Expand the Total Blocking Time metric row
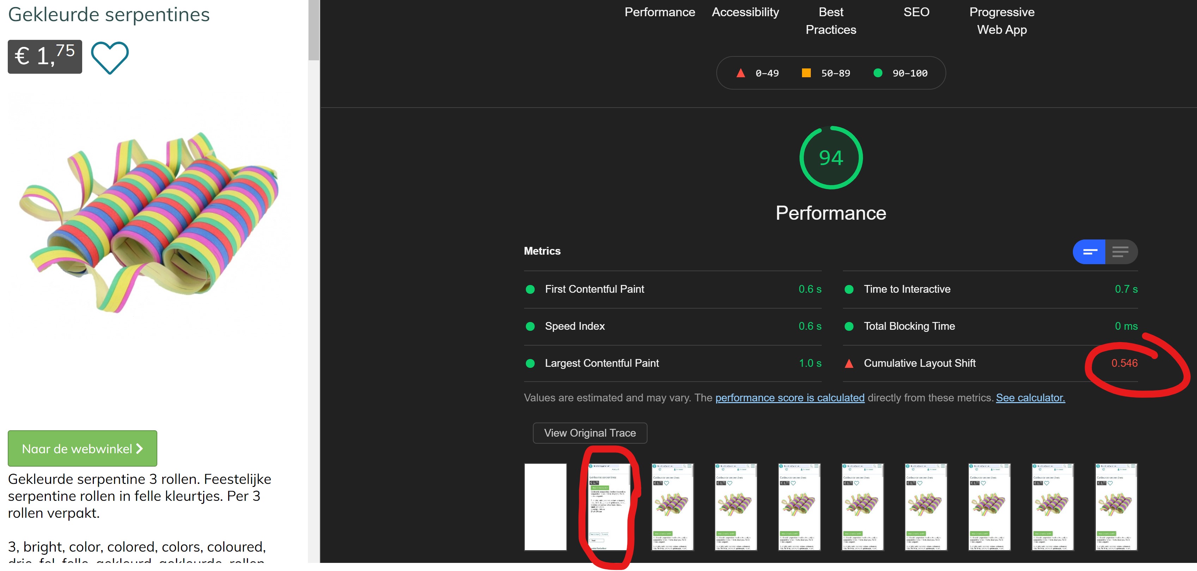This screenshot has height=571, width=1197. pyautogui.click(x=909, y=326)
